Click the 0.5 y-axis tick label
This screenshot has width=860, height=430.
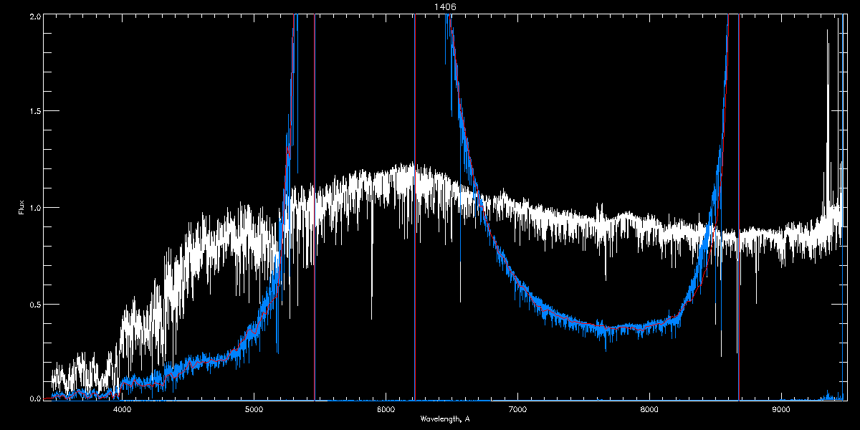point(33,304)
